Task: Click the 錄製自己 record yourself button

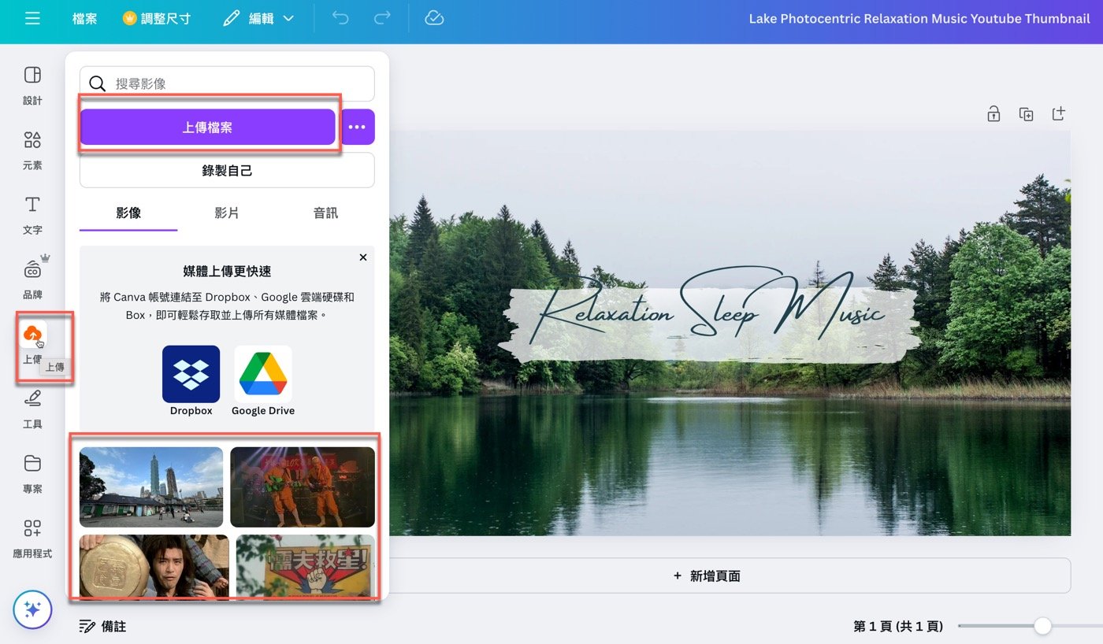Action: click(227, 170)
